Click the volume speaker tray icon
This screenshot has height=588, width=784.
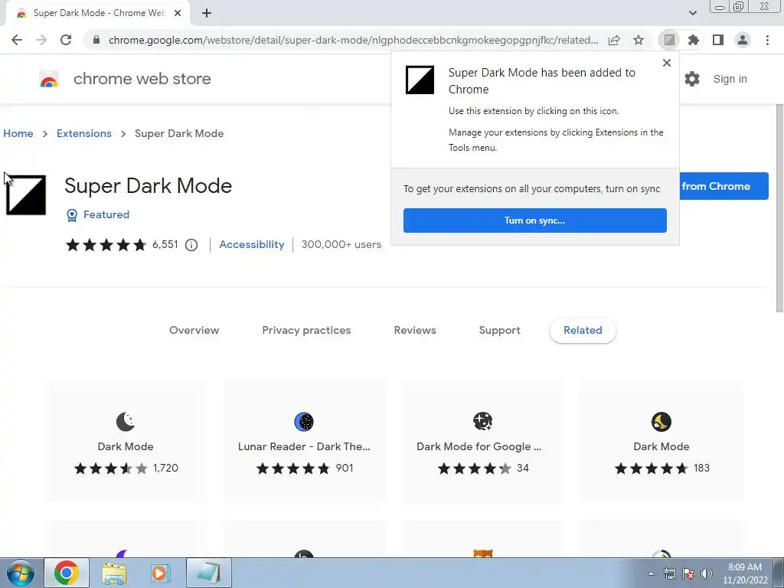click(x=707, y=573)
